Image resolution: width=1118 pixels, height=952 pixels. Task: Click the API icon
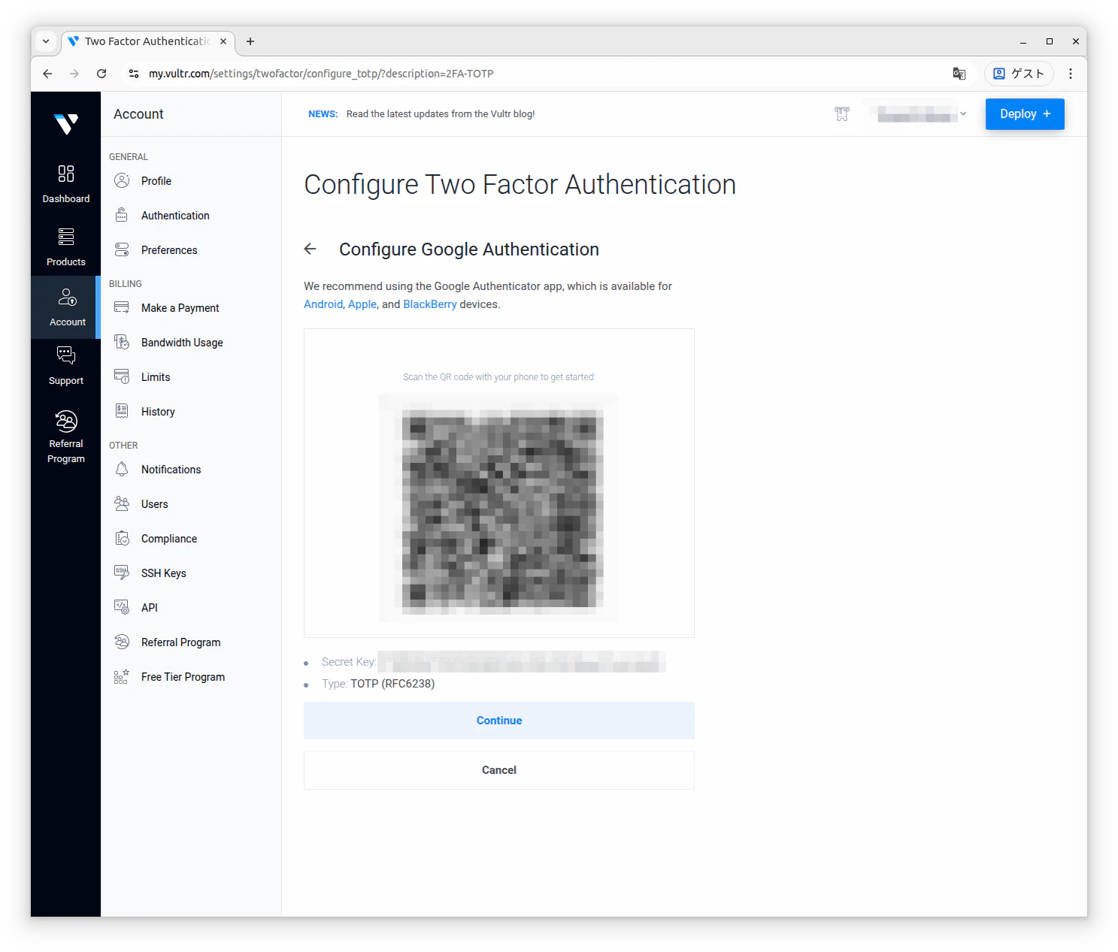pyautogui.click(x=122, y=608)
